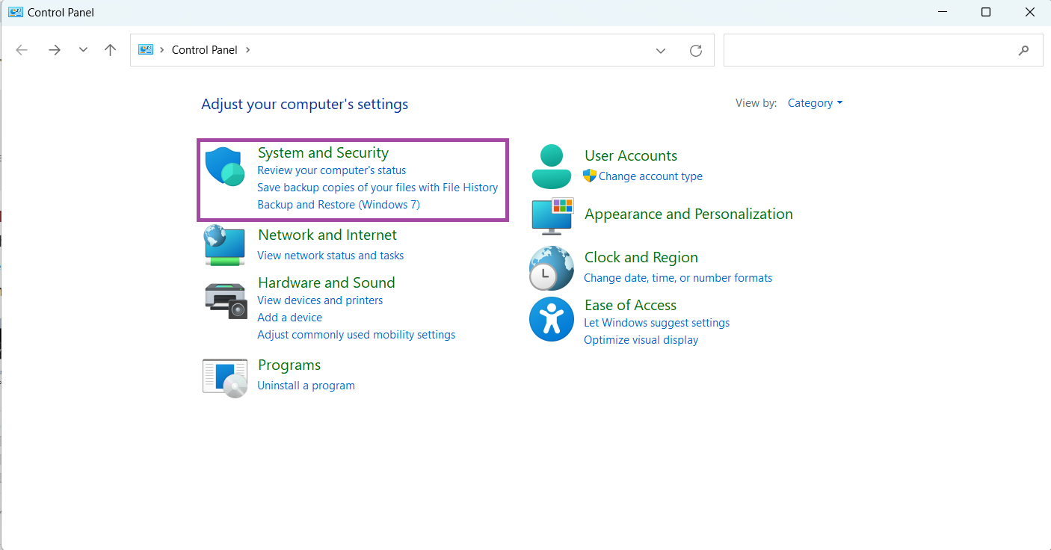This screenshot has width=1051, height=550.
Task: Go up one folder level
Action: tap(111, 50)
